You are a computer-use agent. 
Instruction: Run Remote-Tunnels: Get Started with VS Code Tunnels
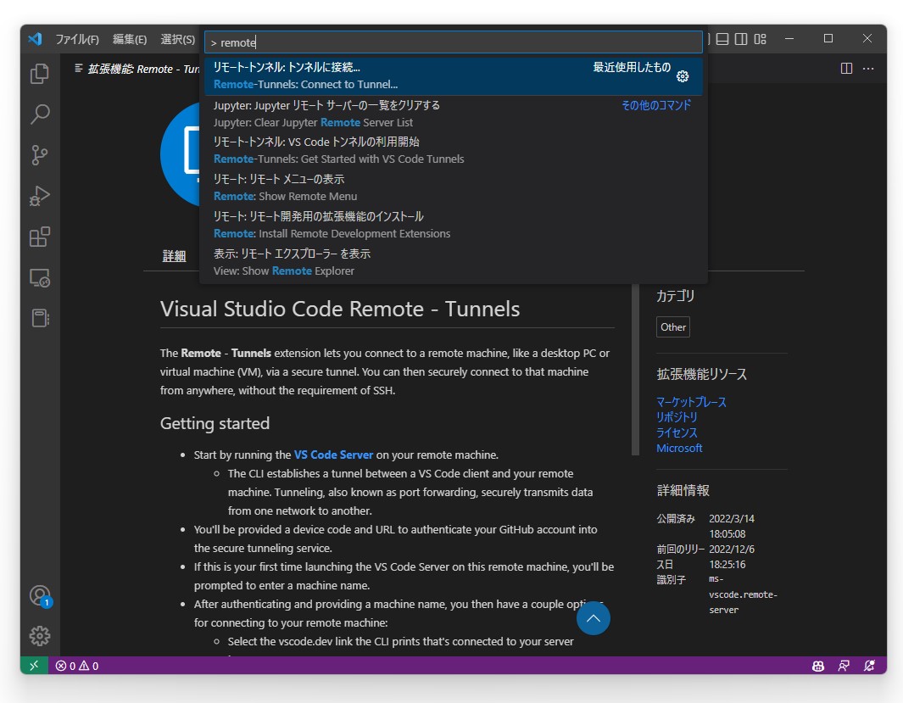click(x=454, y=150)
